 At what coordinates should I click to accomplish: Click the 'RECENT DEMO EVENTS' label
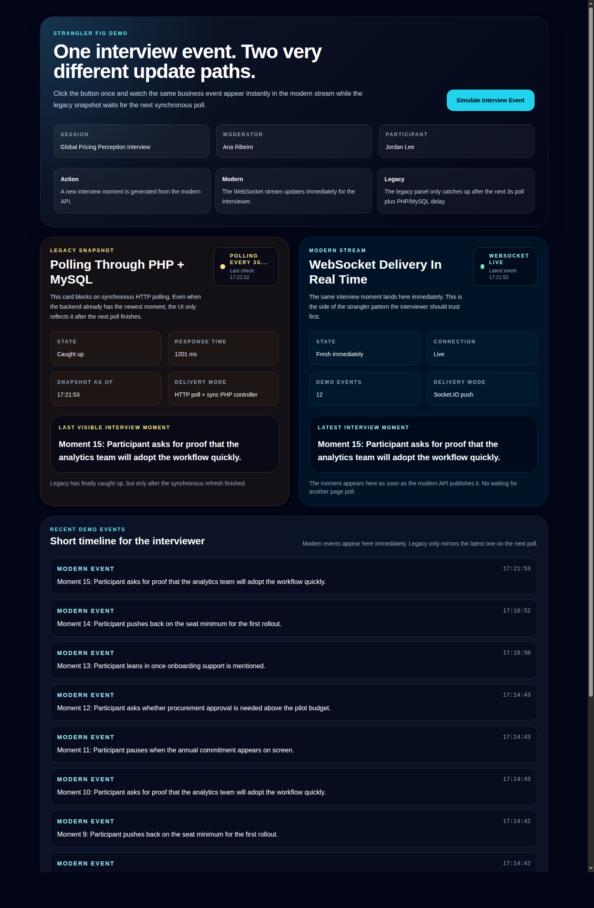tap(87, 530)
